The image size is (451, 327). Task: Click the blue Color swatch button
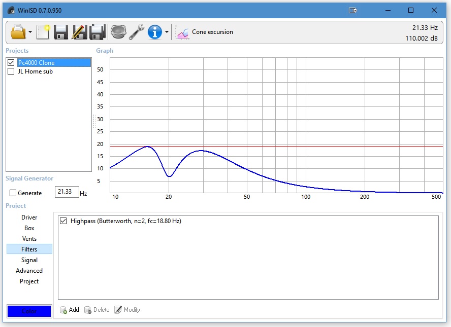pyautogui.click(x=29, y=311)
